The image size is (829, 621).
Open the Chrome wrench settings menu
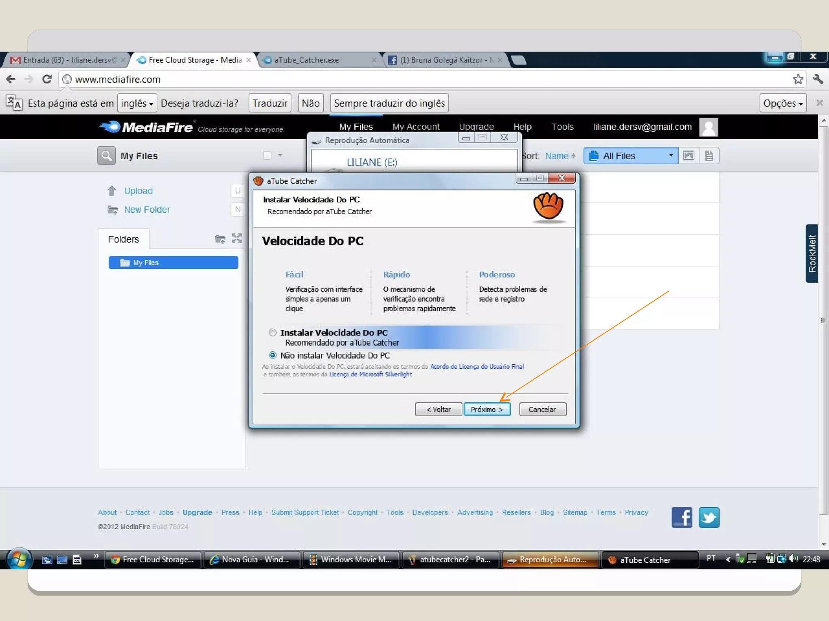(x=818, y=79)
